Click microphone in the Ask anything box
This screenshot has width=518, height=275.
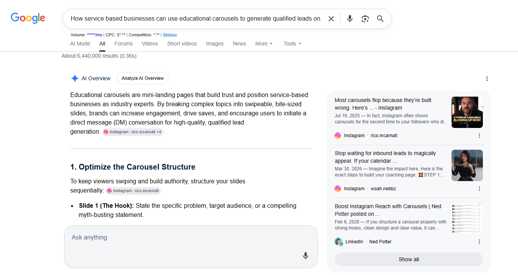(x=305, y=256)
